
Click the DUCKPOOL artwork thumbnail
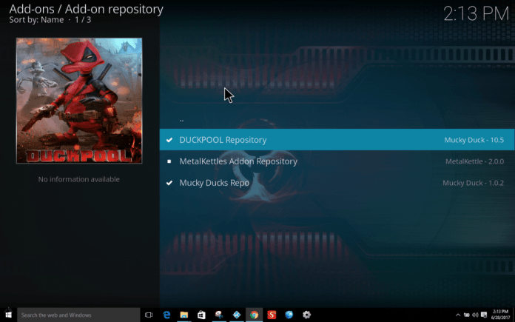pyautogui.click(x=79, y=101)
